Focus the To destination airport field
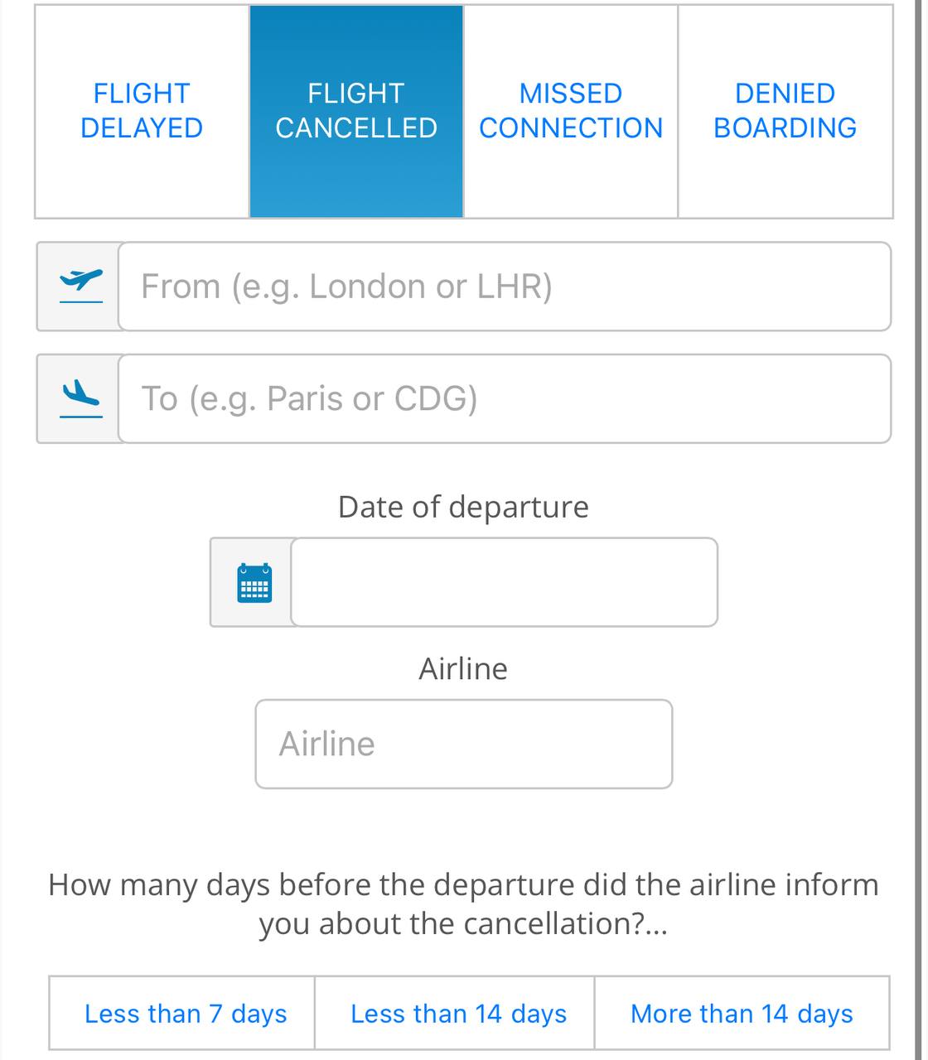928x1060 pixels. tap(505, 399)
